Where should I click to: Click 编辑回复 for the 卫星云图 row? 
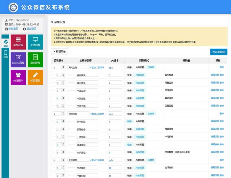pos(215,106)
